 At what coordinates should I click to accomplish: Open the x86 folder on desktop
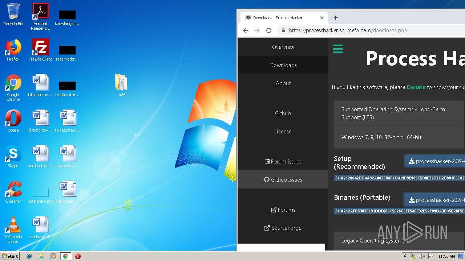(122, 86)
